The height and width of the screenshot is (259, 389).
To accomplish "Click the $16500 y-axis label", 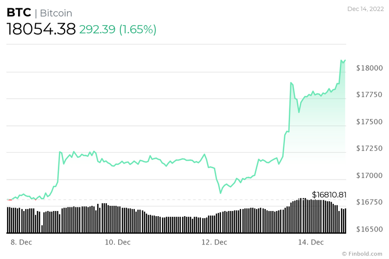I will point(369,229).
